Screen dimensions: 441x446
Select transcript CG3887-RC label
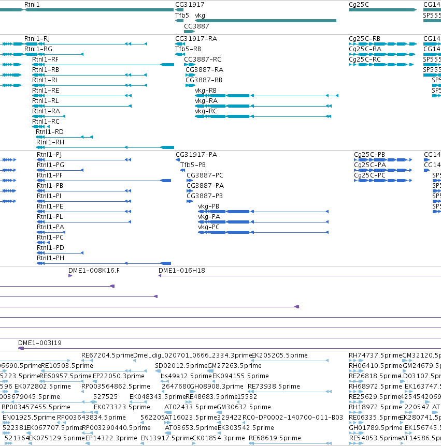(203, 59)
